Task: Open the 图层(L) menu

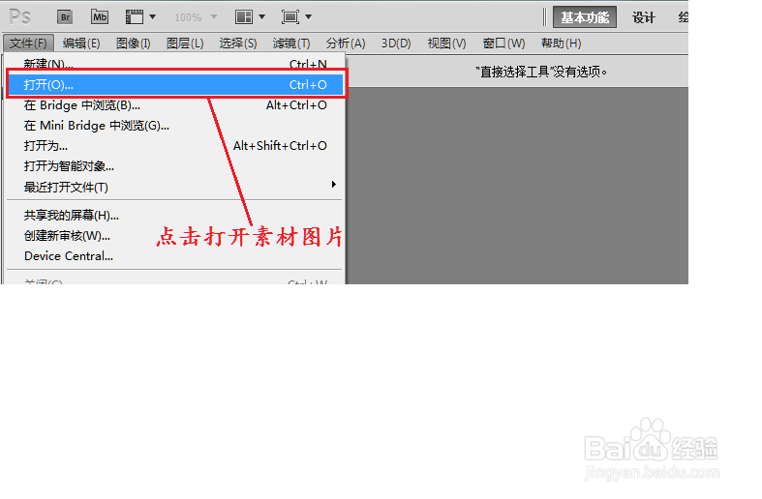Action: [x=185, y=44]
